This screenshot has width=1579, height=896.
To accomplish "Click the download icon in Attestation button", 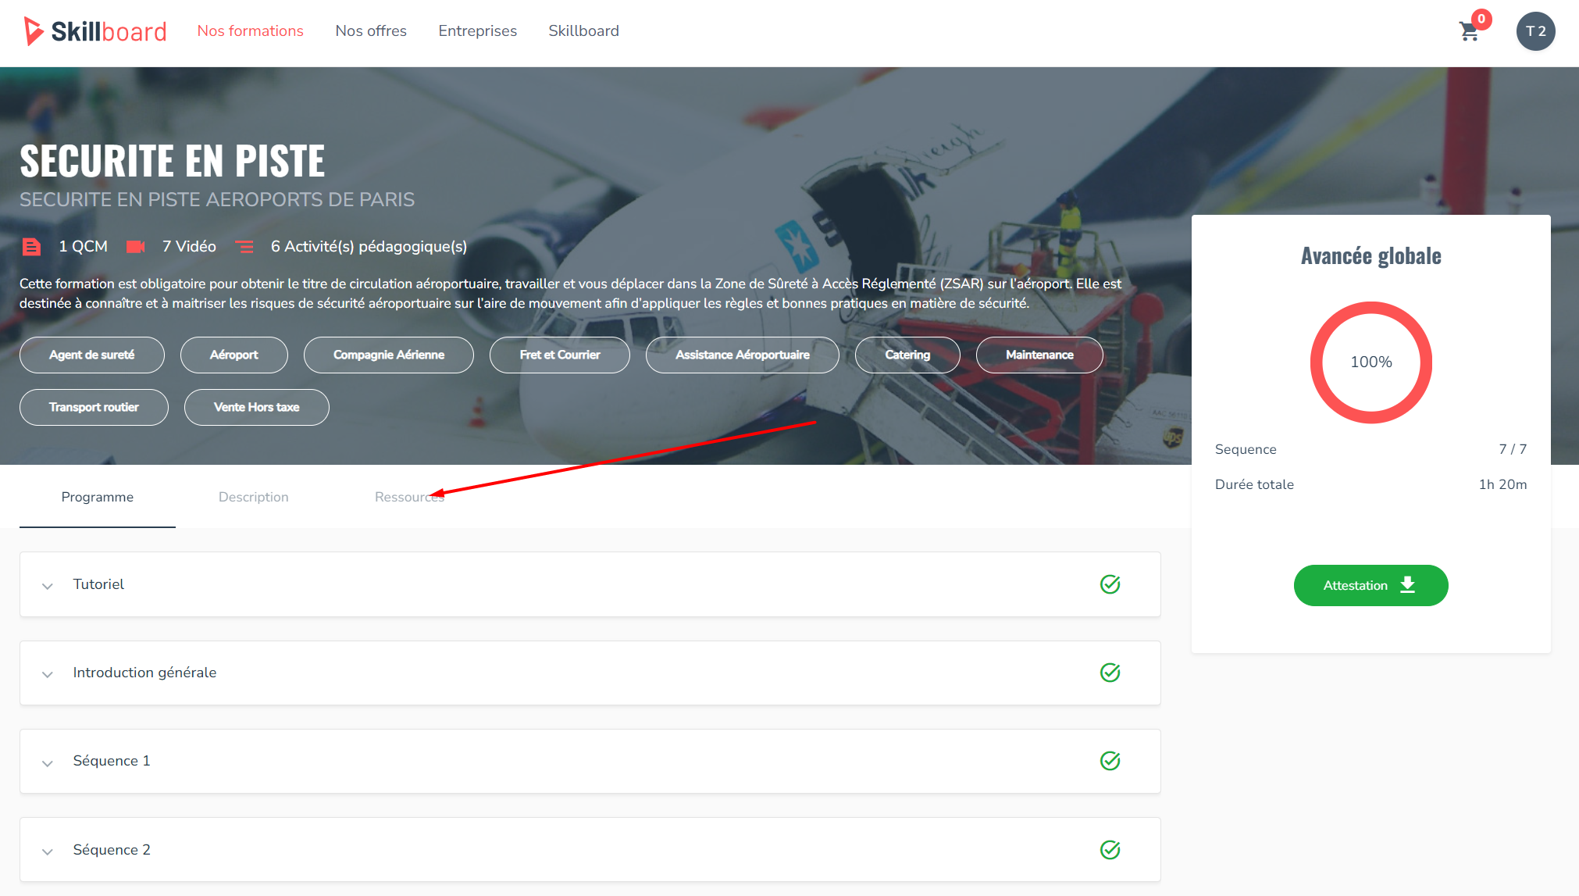I will (x=1407, y=585).
